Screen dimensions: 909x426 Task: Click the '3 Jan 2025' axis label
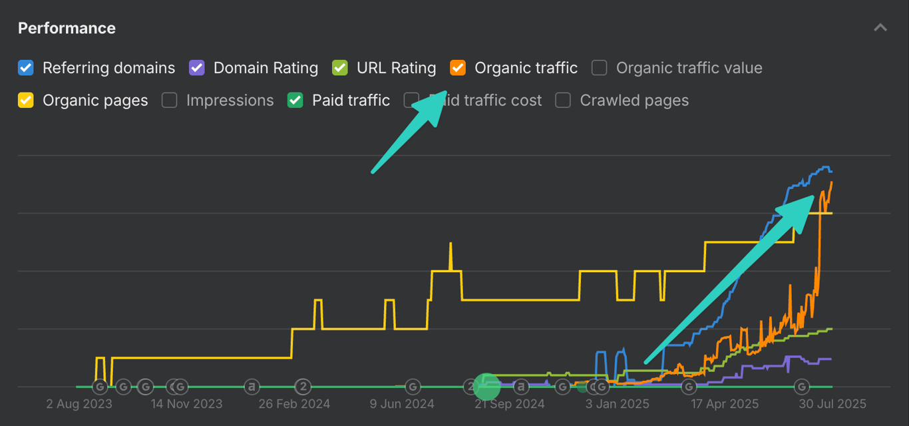(617, 404)
